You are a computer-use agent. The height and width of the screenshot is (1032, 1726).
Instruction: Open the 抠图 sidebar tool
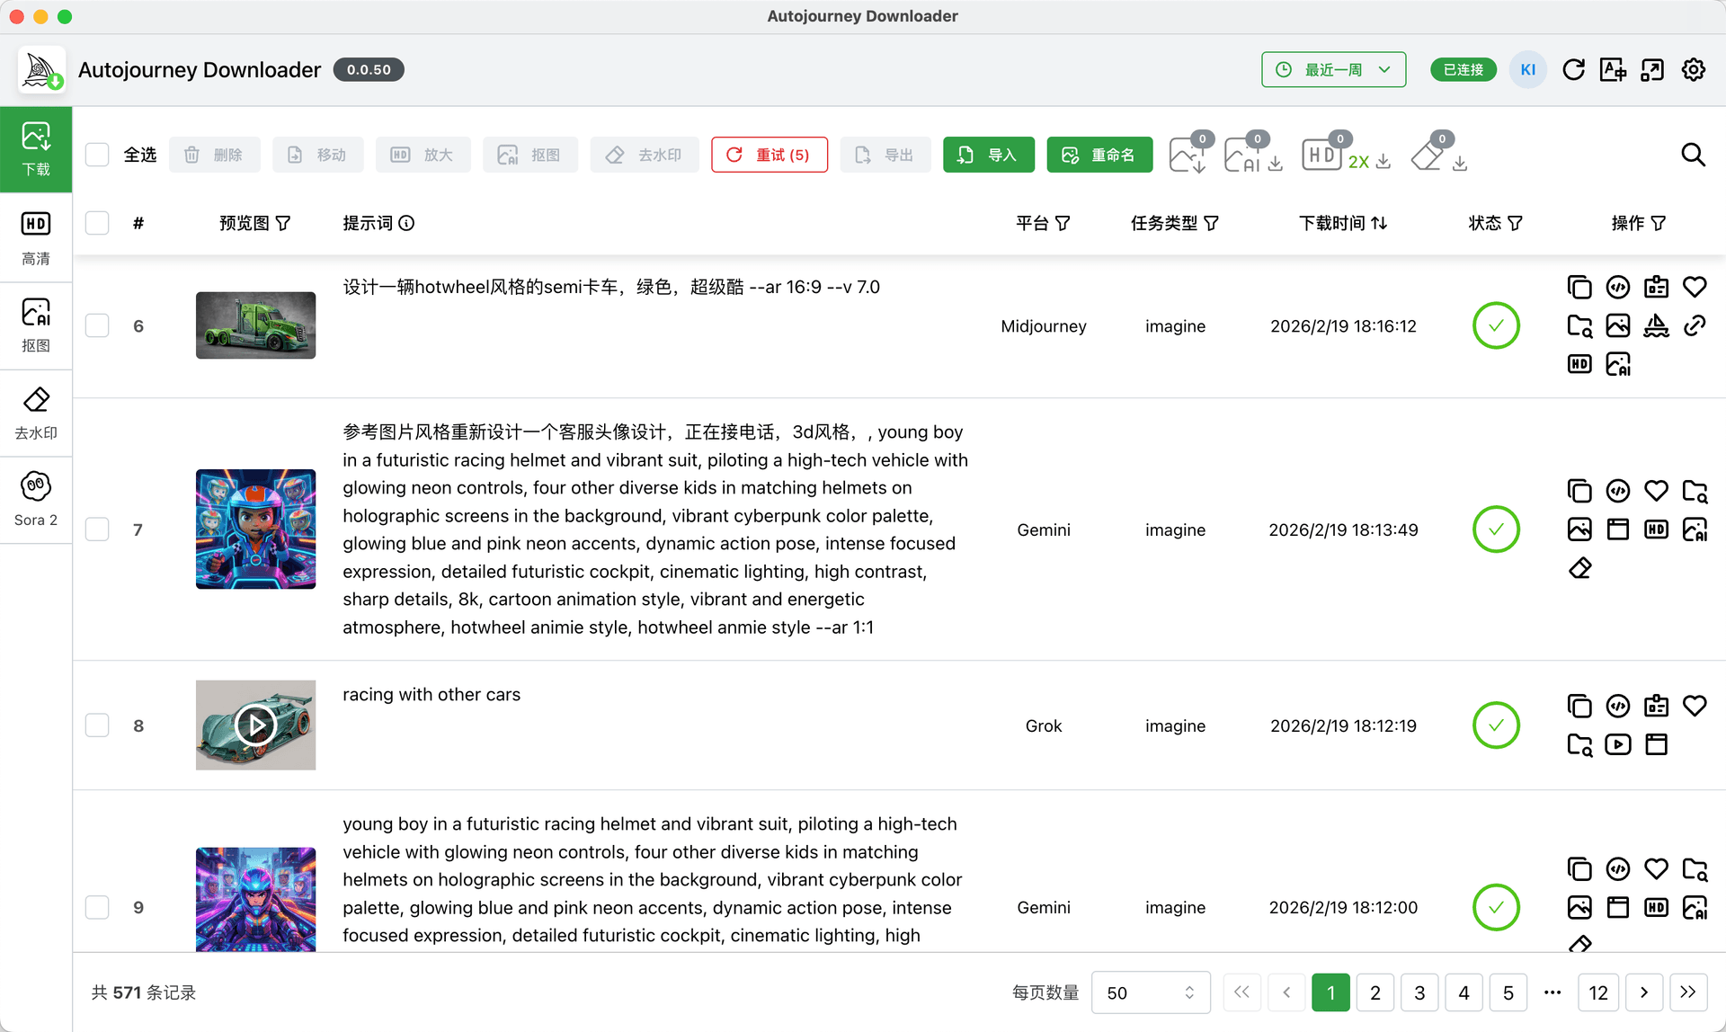[36, 325]
